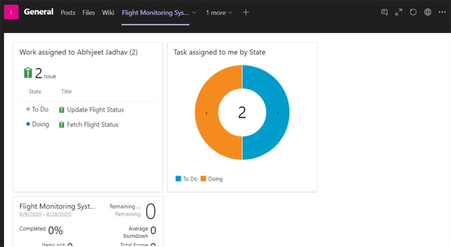Open the Flight Monitoring sprint burndown widget title

point(57,206)
